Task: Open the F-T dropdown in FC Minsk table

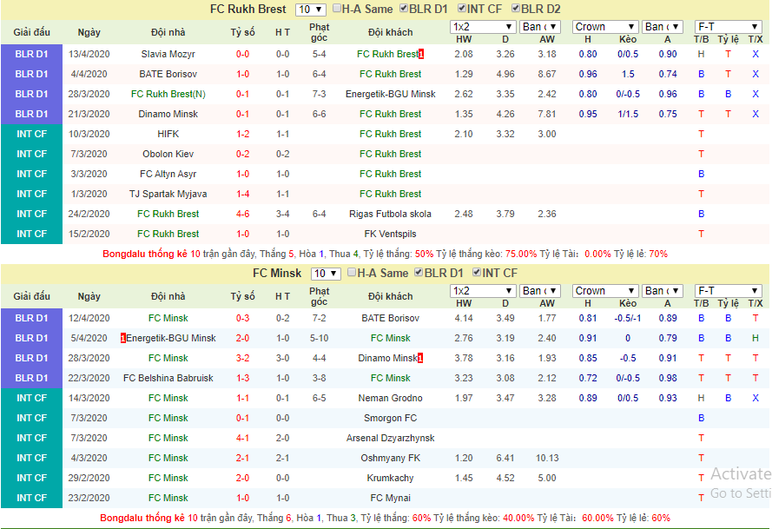Action: point(729,291)
